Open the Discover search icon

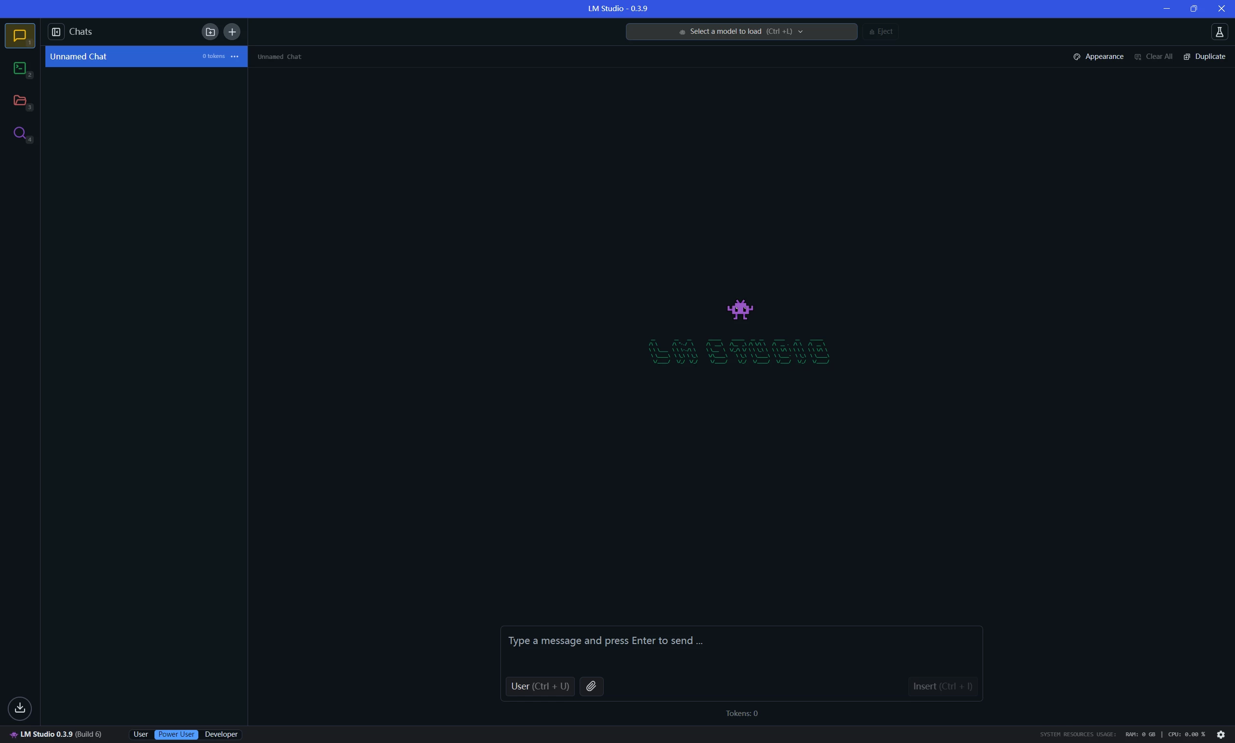point(20,133)
